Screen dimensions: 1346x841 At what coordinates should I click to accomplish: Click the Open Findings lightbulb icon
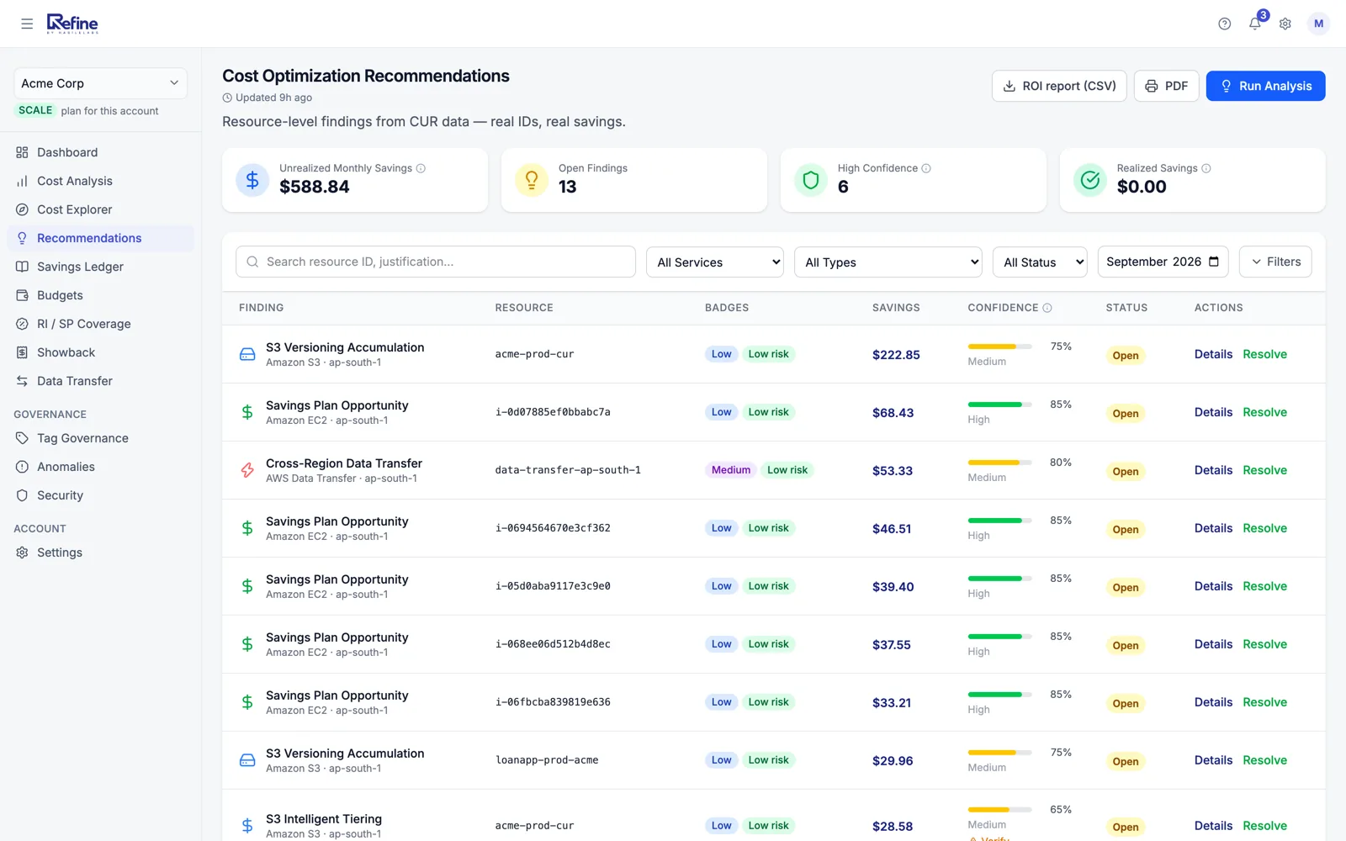(x=532, y=180)
